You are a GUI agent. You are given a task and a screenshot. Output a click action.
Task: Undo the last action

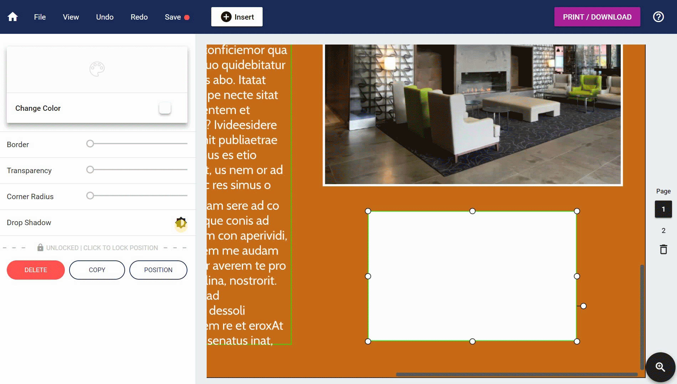tap(105, 17)
